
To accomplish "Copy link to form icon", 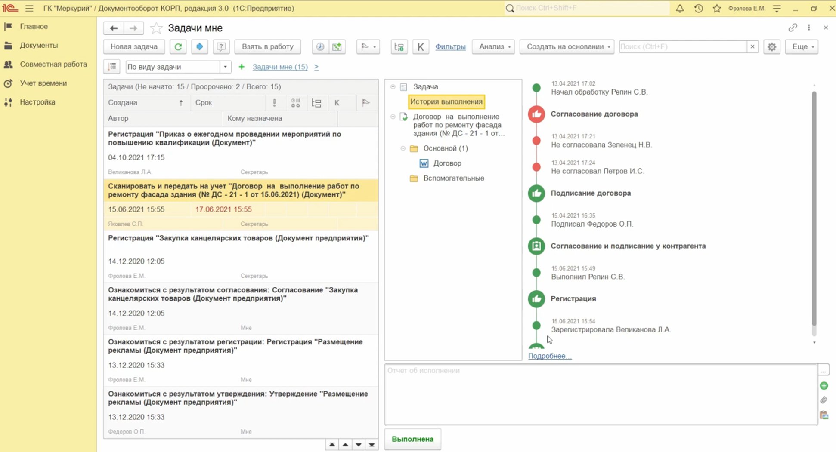I will point(793,28).
